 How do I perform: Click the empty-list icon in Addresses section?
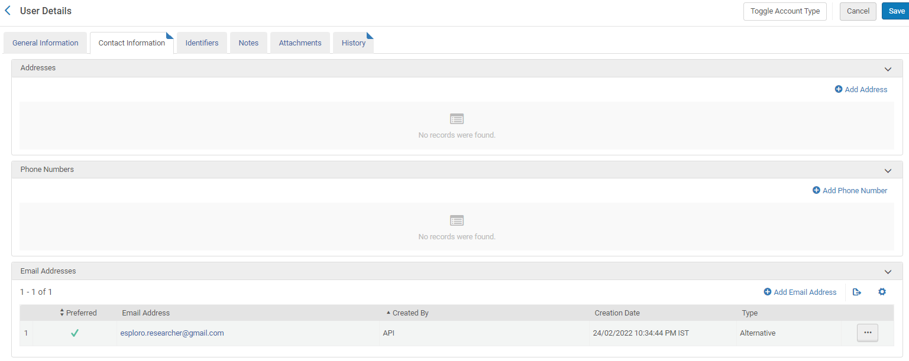click(x=457, y=119)
